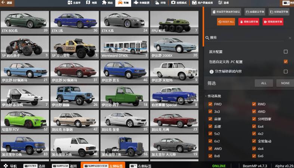This screenshot has width=294, height=168.
Task: Select the SP 岩石杀手 rock crawler thumbnail
Action: [x=25, y=47]
